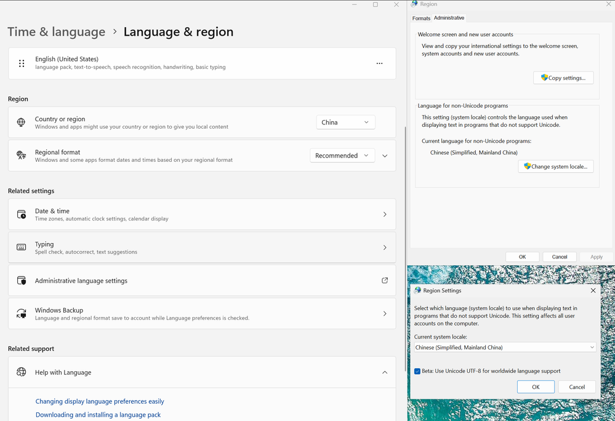This screenshot has width=615, height=421.
Task: Click the Change system locale button
Action: (555, 166)
